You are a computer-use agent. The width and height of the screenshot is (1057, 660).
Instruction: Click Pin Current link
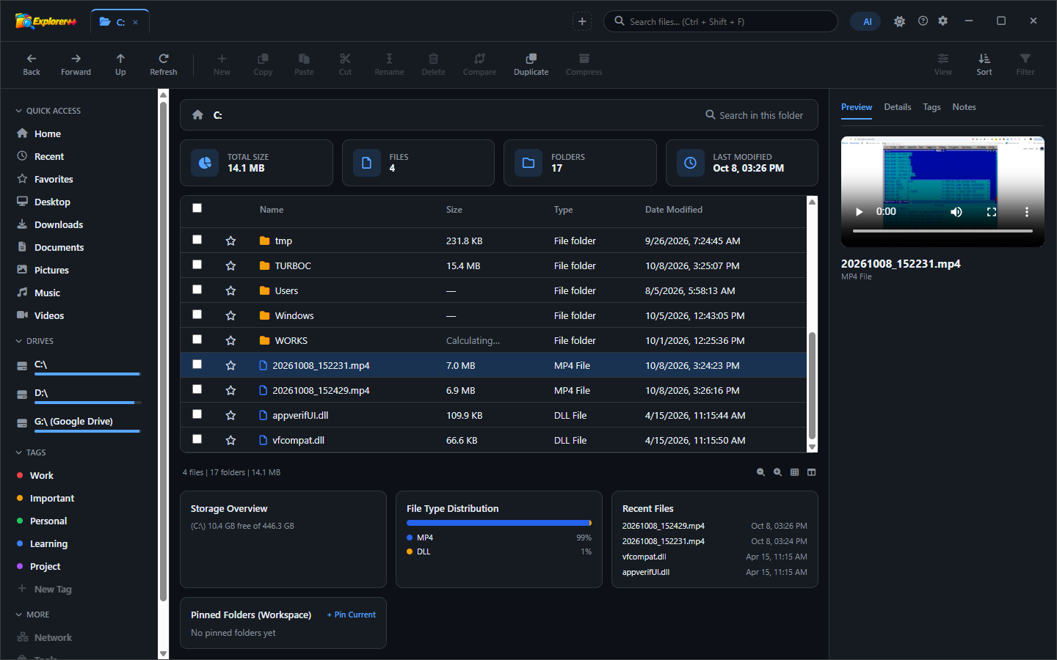click(352, 615)
